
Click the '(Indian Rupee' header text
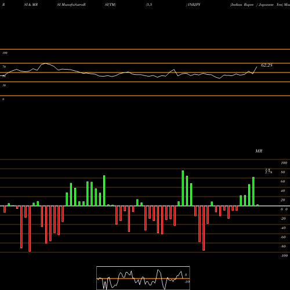[x=242, y=5]
